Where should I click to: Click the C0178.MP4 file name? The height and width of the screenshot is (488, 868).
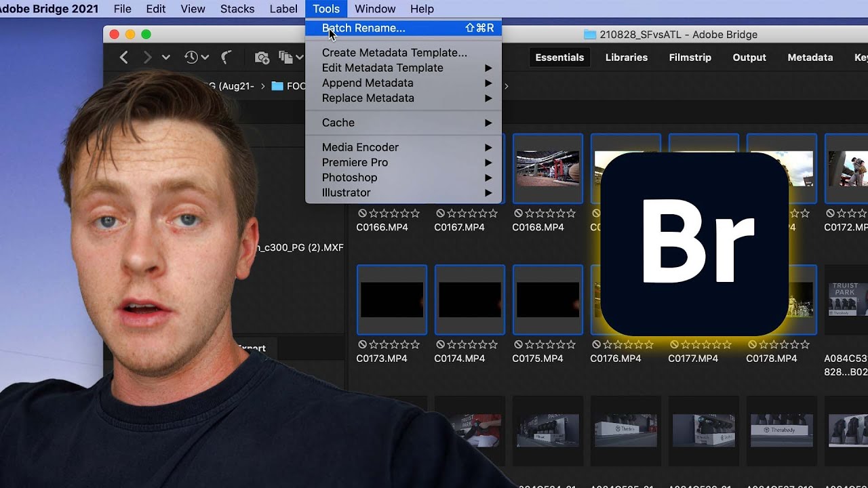(x=772, y=358)
